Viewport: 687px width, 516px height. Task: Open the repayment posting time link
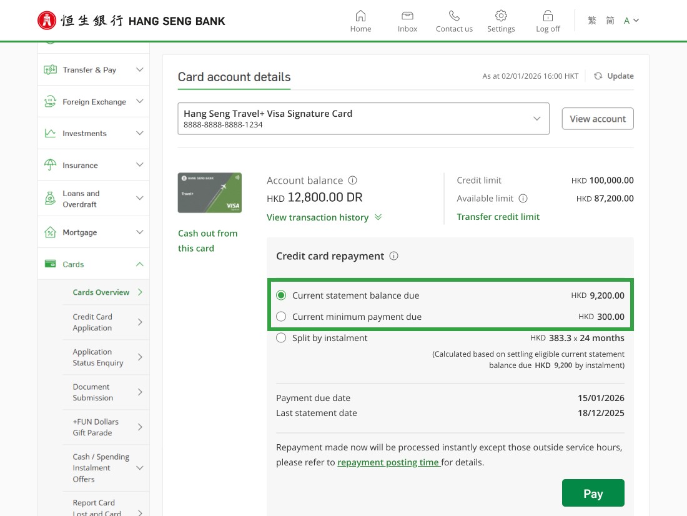388,463
